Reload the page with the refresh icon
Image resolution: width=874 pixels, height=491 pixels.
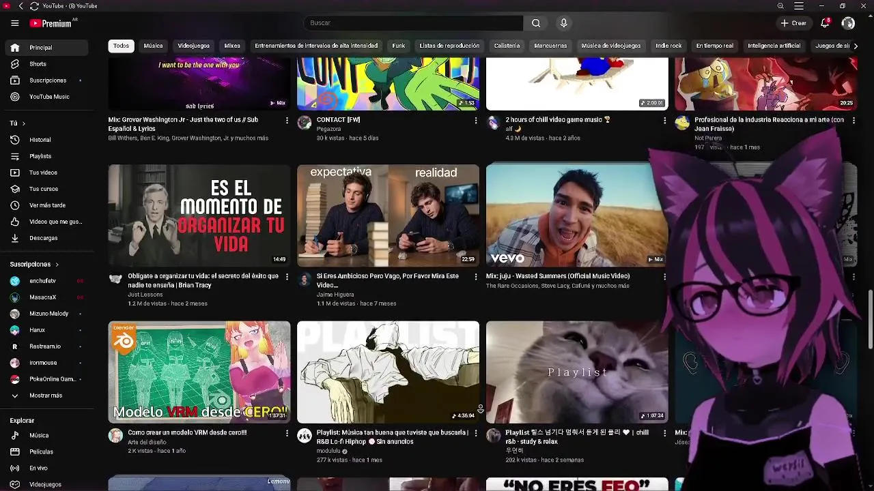click(x=34, y=6)
